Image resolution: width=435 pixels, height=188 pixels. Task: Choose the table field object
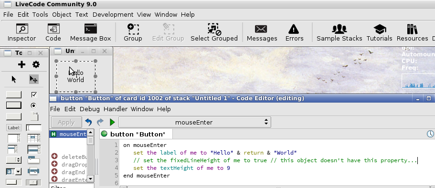point(33,138)
